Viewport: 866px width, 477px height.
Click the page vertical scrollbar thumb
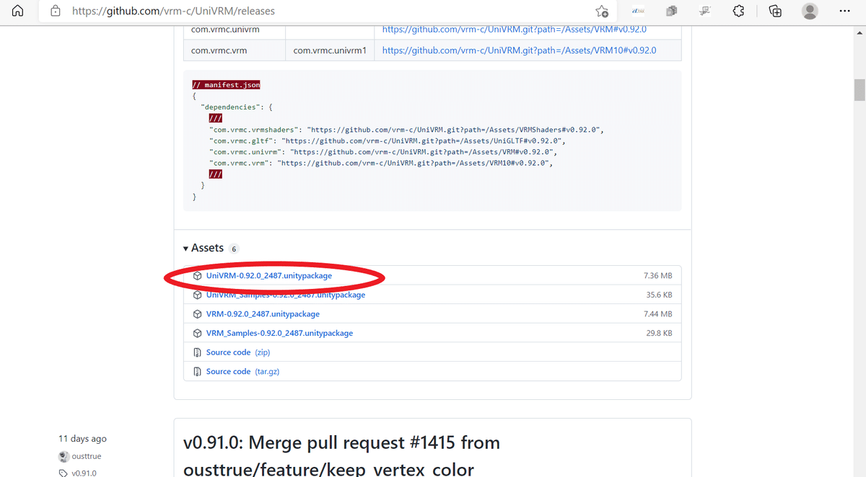click(x=860, y=91)
